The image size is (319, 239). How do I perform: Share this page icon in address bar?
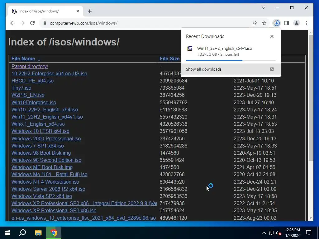point(254,23)
